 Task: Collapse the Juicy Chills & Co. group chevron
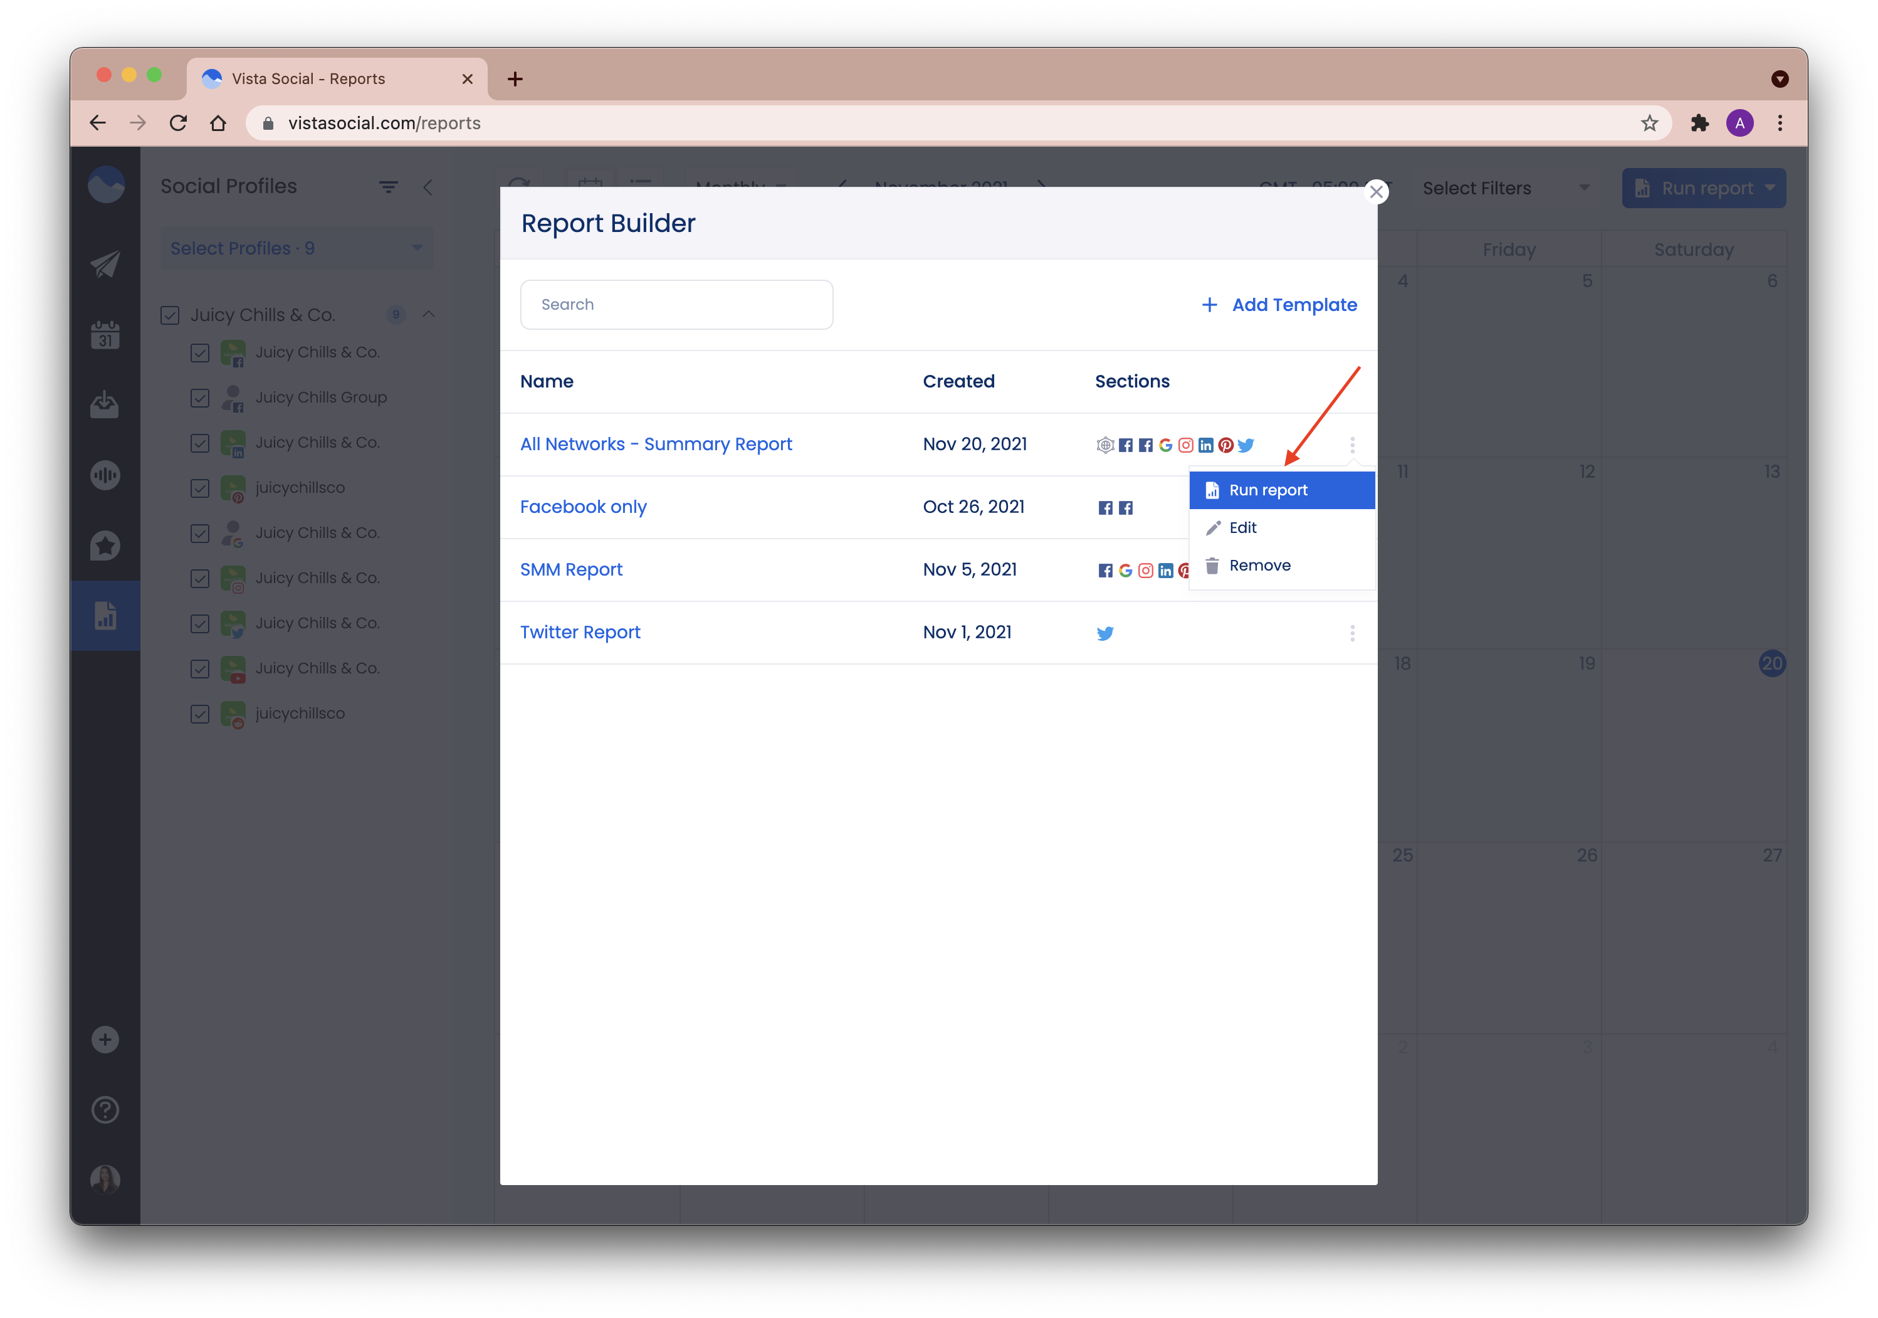point(429,314)
